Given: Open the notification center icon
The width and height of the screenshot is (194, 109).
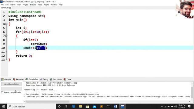Looking at the screenshot, I should [189, 106].
